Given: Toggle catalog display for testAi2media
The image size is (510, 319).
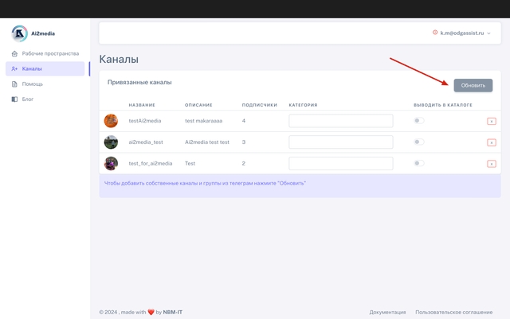Looking at the screenshot, I should 418,121.
